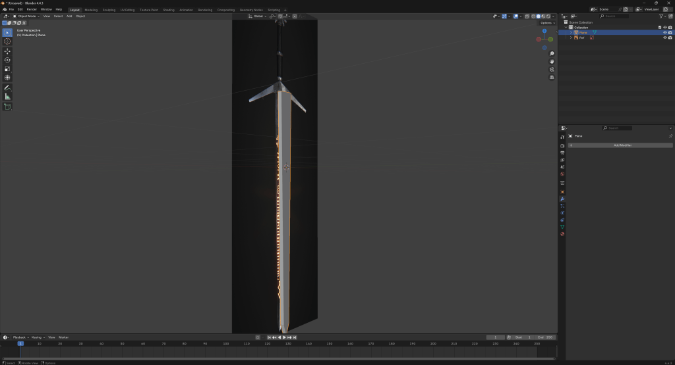
Task: Switch to the Shading workspace tab
Action: 169,10
